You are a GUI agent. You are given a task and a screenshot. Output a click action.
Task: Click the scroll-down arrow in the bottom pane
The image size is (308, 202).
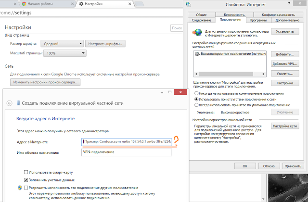pos(263,199)
